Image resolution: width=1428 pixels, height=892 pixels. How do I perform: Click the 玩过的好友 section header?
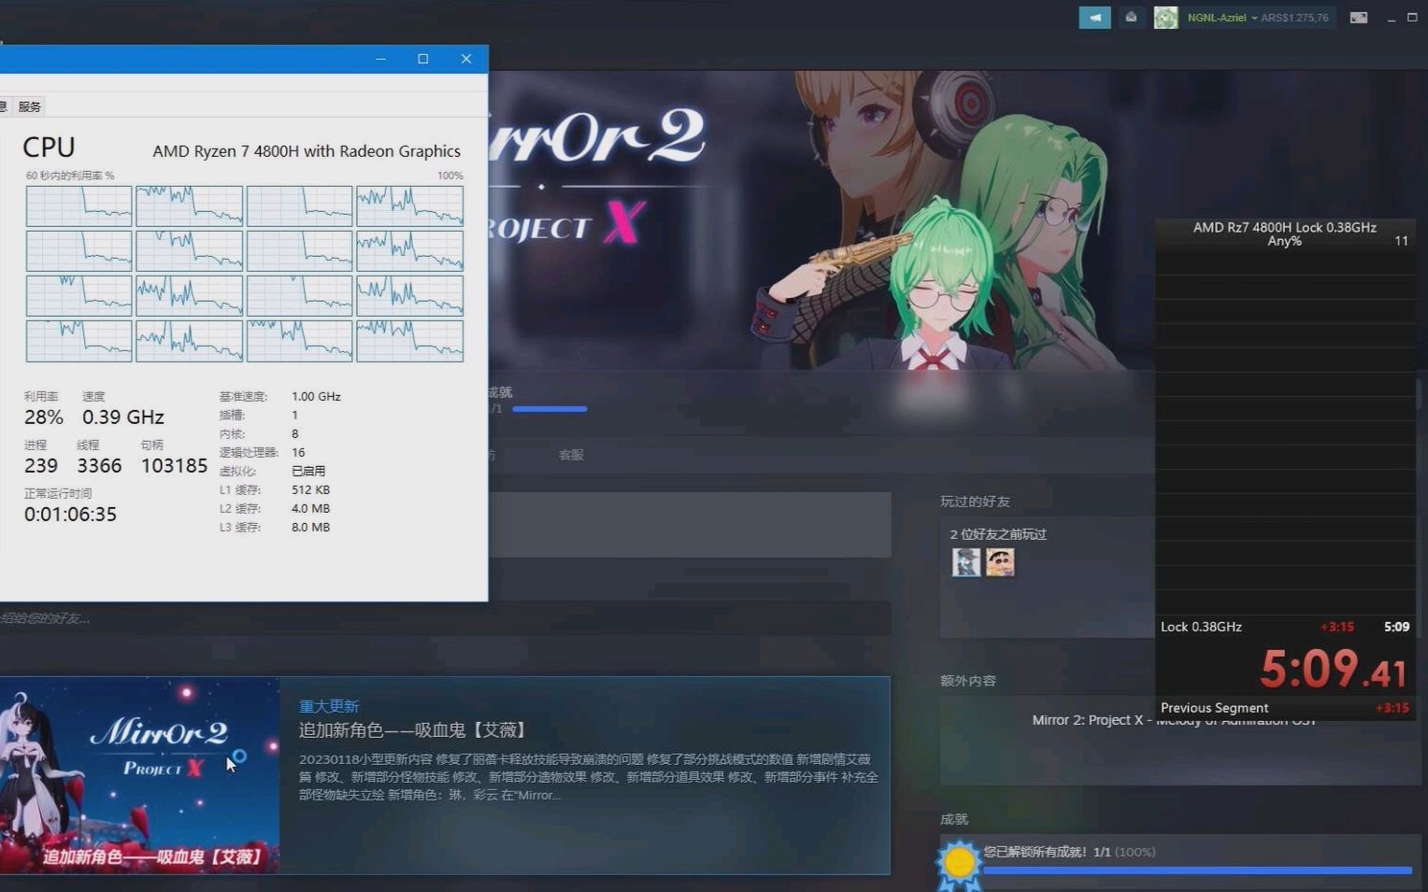975,502
